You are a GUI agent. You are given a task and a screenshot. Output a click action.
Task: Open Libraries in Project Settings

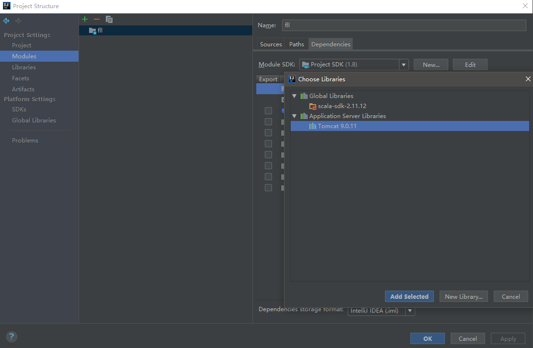point(24,67)
